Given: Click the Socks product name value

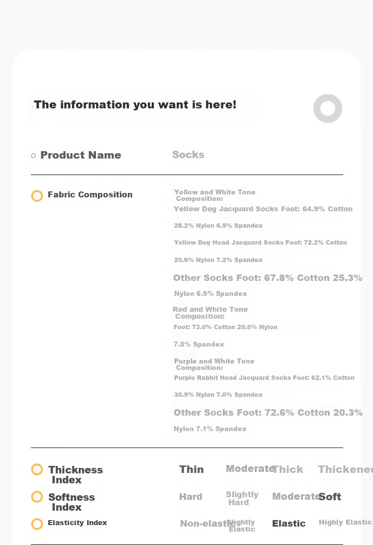Looking at the screenshot, I should click(188, 155).
